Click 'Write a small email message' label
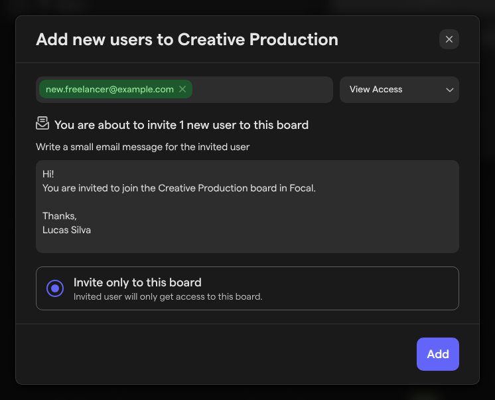This screenshot has height=400, width=495. tap(143, 147)
